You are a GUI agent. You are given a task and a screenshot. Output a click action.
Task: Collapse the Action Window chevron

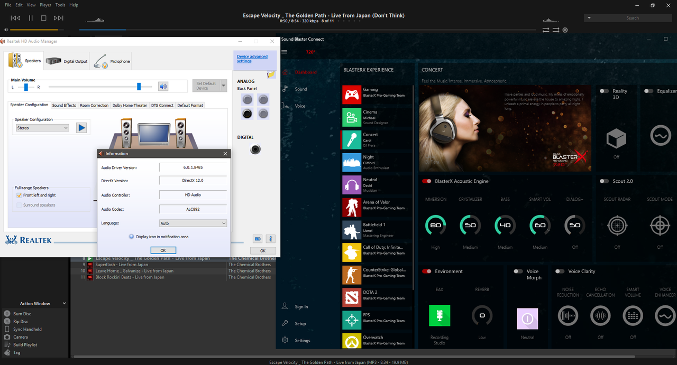click(x=65, y=304)
